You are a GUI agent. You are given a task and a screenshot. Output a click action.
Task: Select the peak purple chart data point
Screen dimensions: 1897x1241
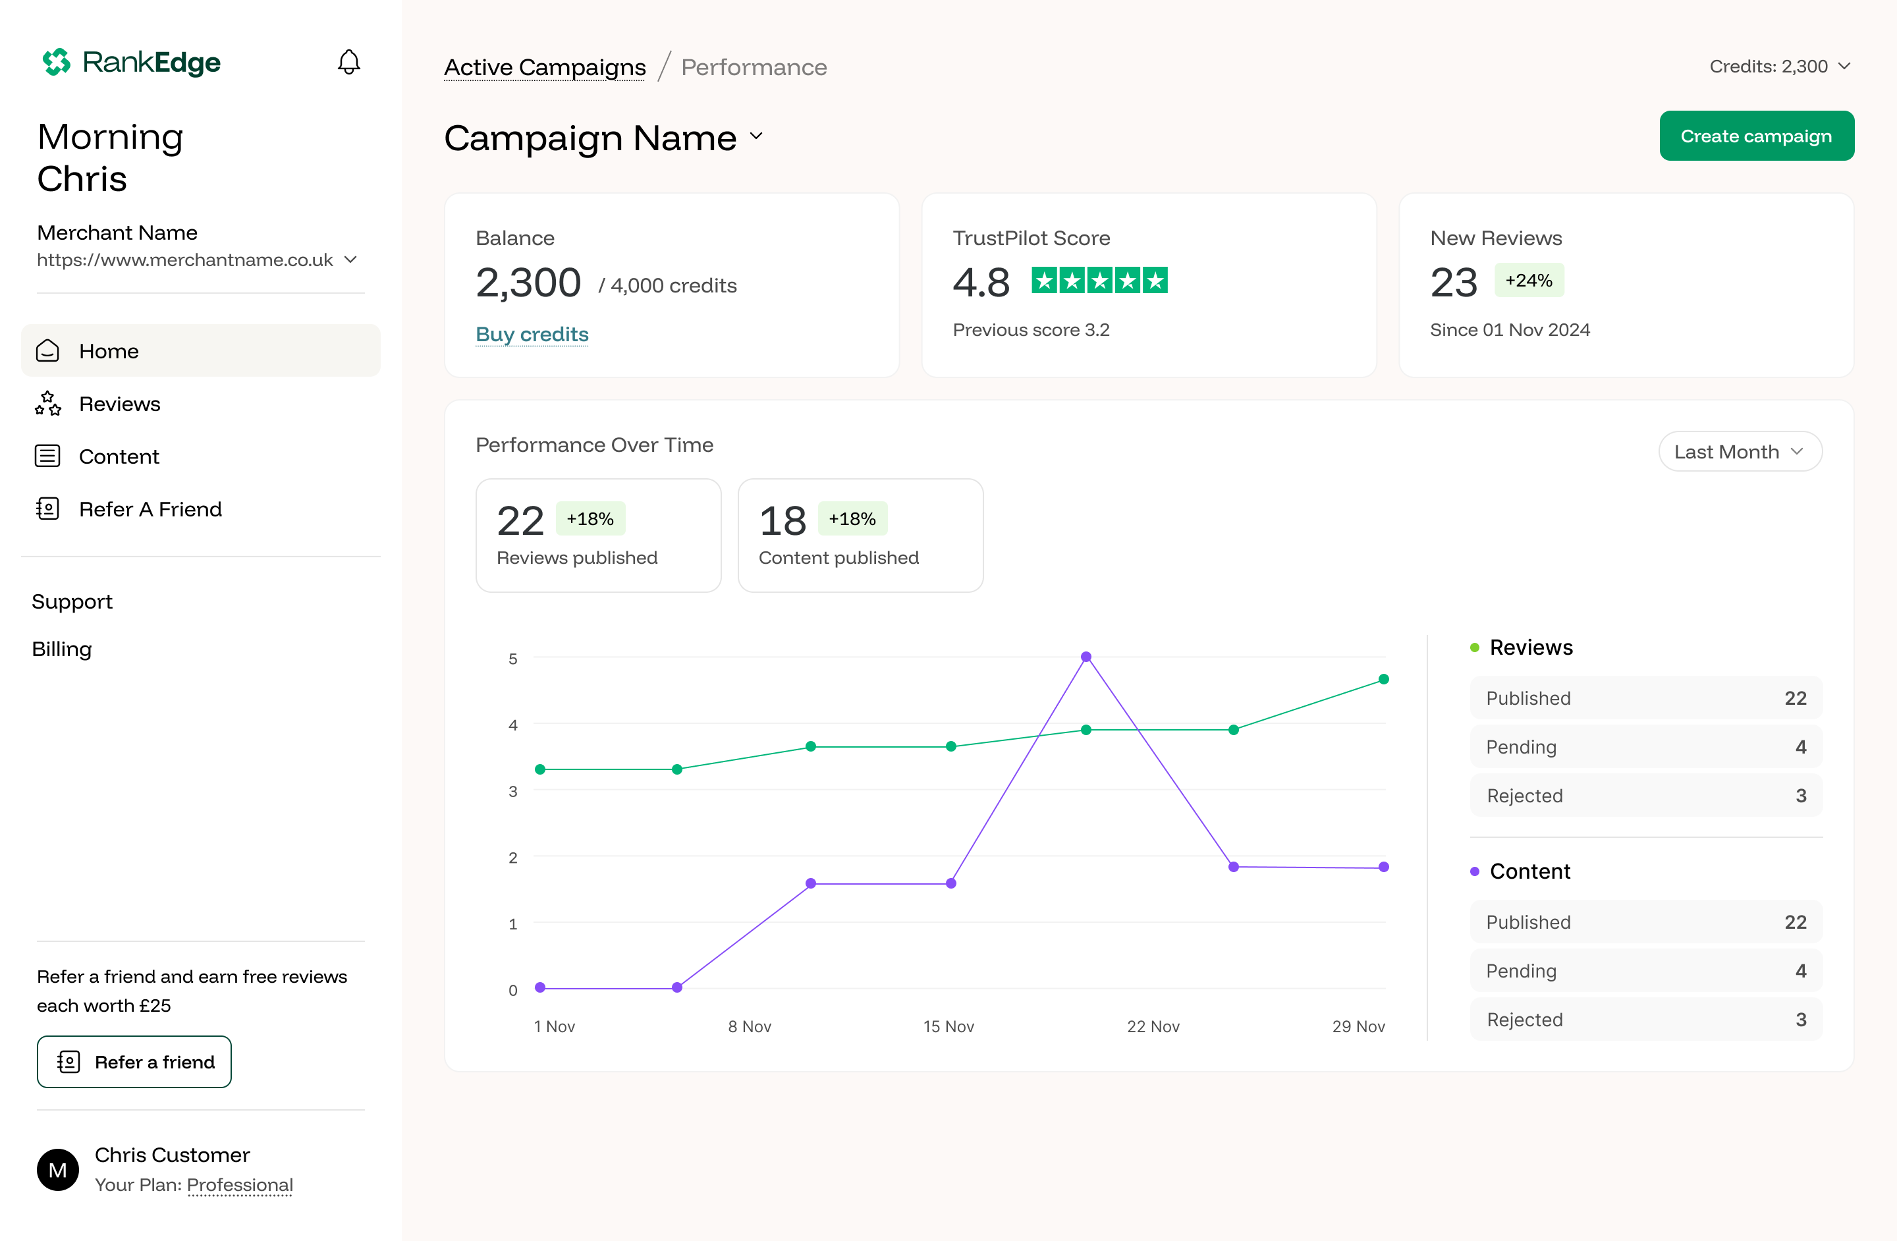pyautogui.click(x=1086, y=657)
